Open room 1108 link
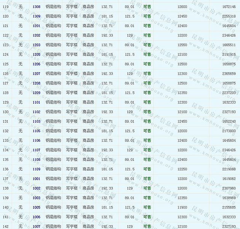 pos(37,159)
